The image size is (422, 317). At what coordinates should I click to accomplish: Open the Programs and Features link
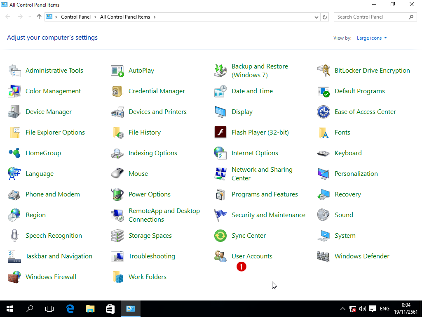pyautogui.click(x=265, y=194)
